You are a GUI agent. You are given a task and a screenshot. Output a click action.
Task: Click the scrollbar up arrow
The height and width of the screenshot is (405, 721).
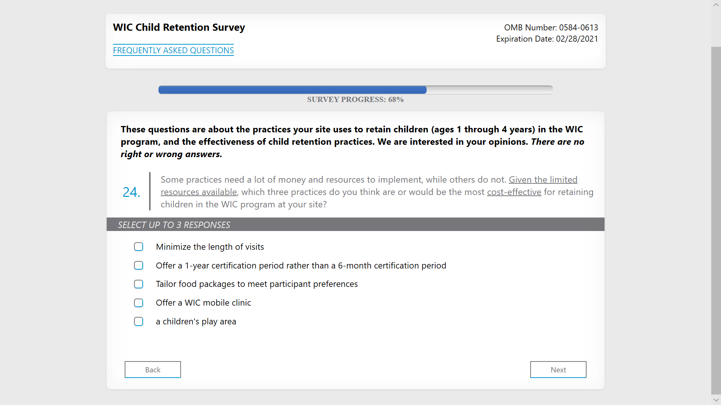pyautogui.click(x=716, y=5)
